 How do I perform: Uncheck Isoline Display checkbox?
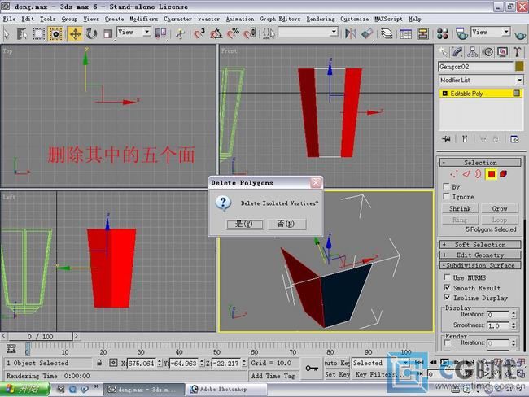tap(447, 297)
